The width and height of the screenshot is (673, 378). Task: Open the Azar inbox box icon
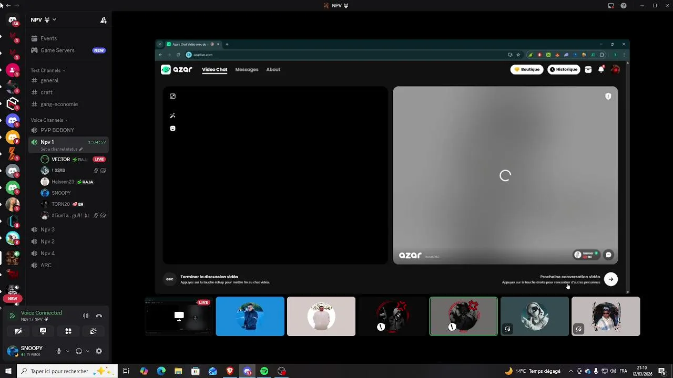(588, 69)
